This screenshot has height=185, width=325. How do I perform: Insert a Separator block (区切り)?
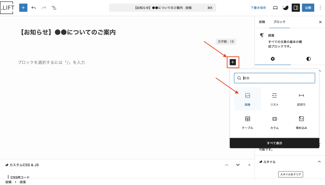(x=301, y=99)
